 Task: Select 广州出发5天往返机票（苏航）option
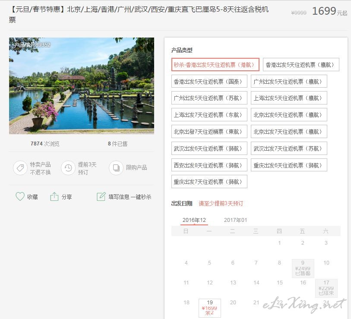(209, 98)
